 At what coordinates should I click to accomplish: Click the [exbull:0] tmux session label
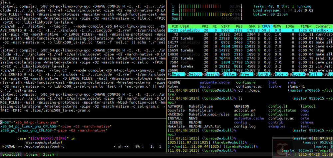point(11,154)
